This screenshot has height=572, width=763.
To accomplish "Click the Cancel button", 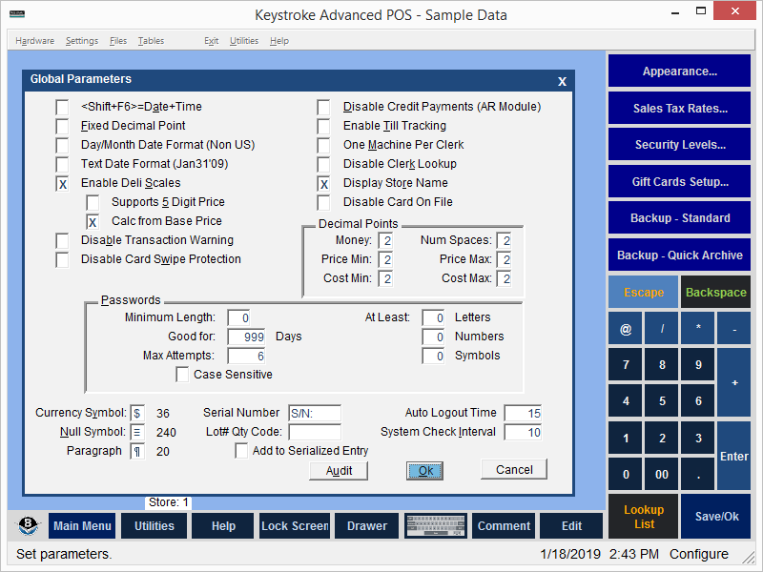I will tap(514, 469).
